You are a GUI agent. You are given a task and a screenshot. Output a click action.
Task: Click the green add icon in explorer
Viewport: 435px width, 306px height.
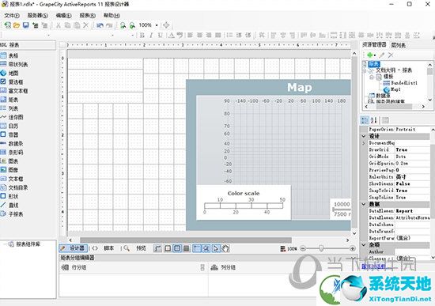coord(369,55)
